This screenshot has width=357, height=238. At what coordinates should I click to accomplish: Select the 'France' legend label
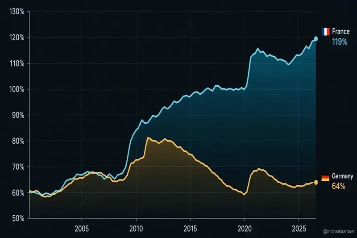pos(340,31)
